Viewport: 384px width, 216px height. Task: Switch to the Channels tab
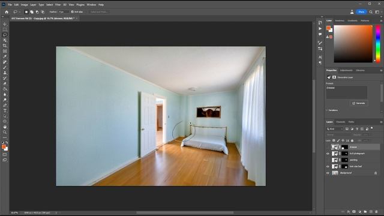click(340, 122)
